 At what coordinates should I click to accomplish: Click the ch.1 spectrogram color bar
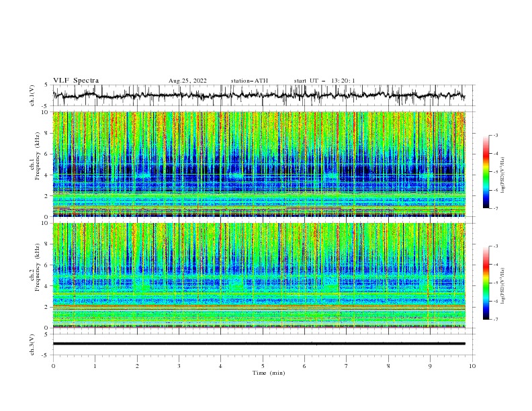click(x=486, y=172)
